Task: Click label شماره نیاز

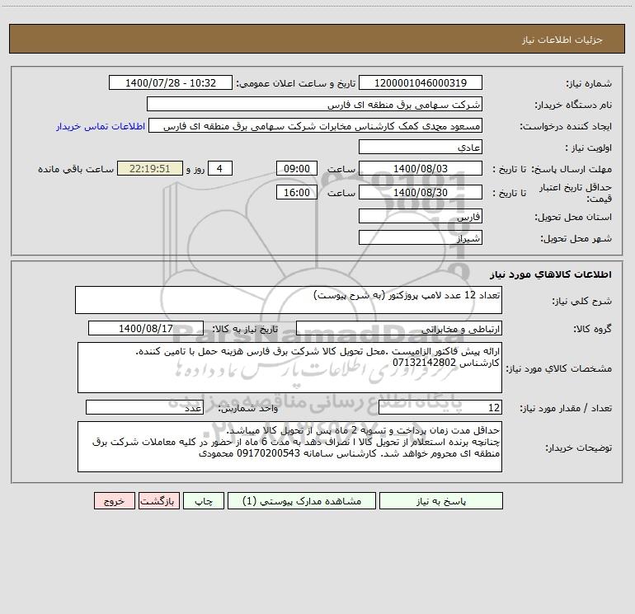Action: [589, 84]
